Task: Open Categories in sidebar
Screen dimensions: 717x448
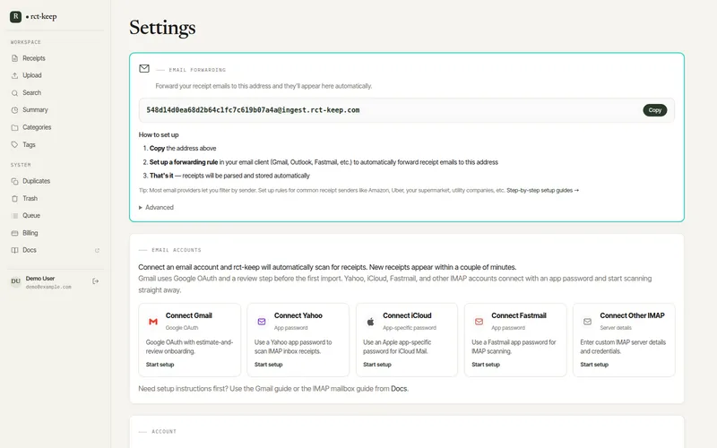Action: (37, 127)
